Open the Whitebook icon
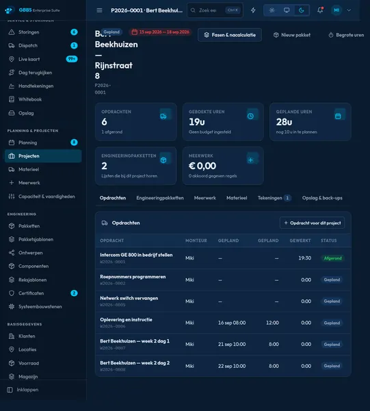This screenshot has height=411, width=370. click(x=12, y=99)
